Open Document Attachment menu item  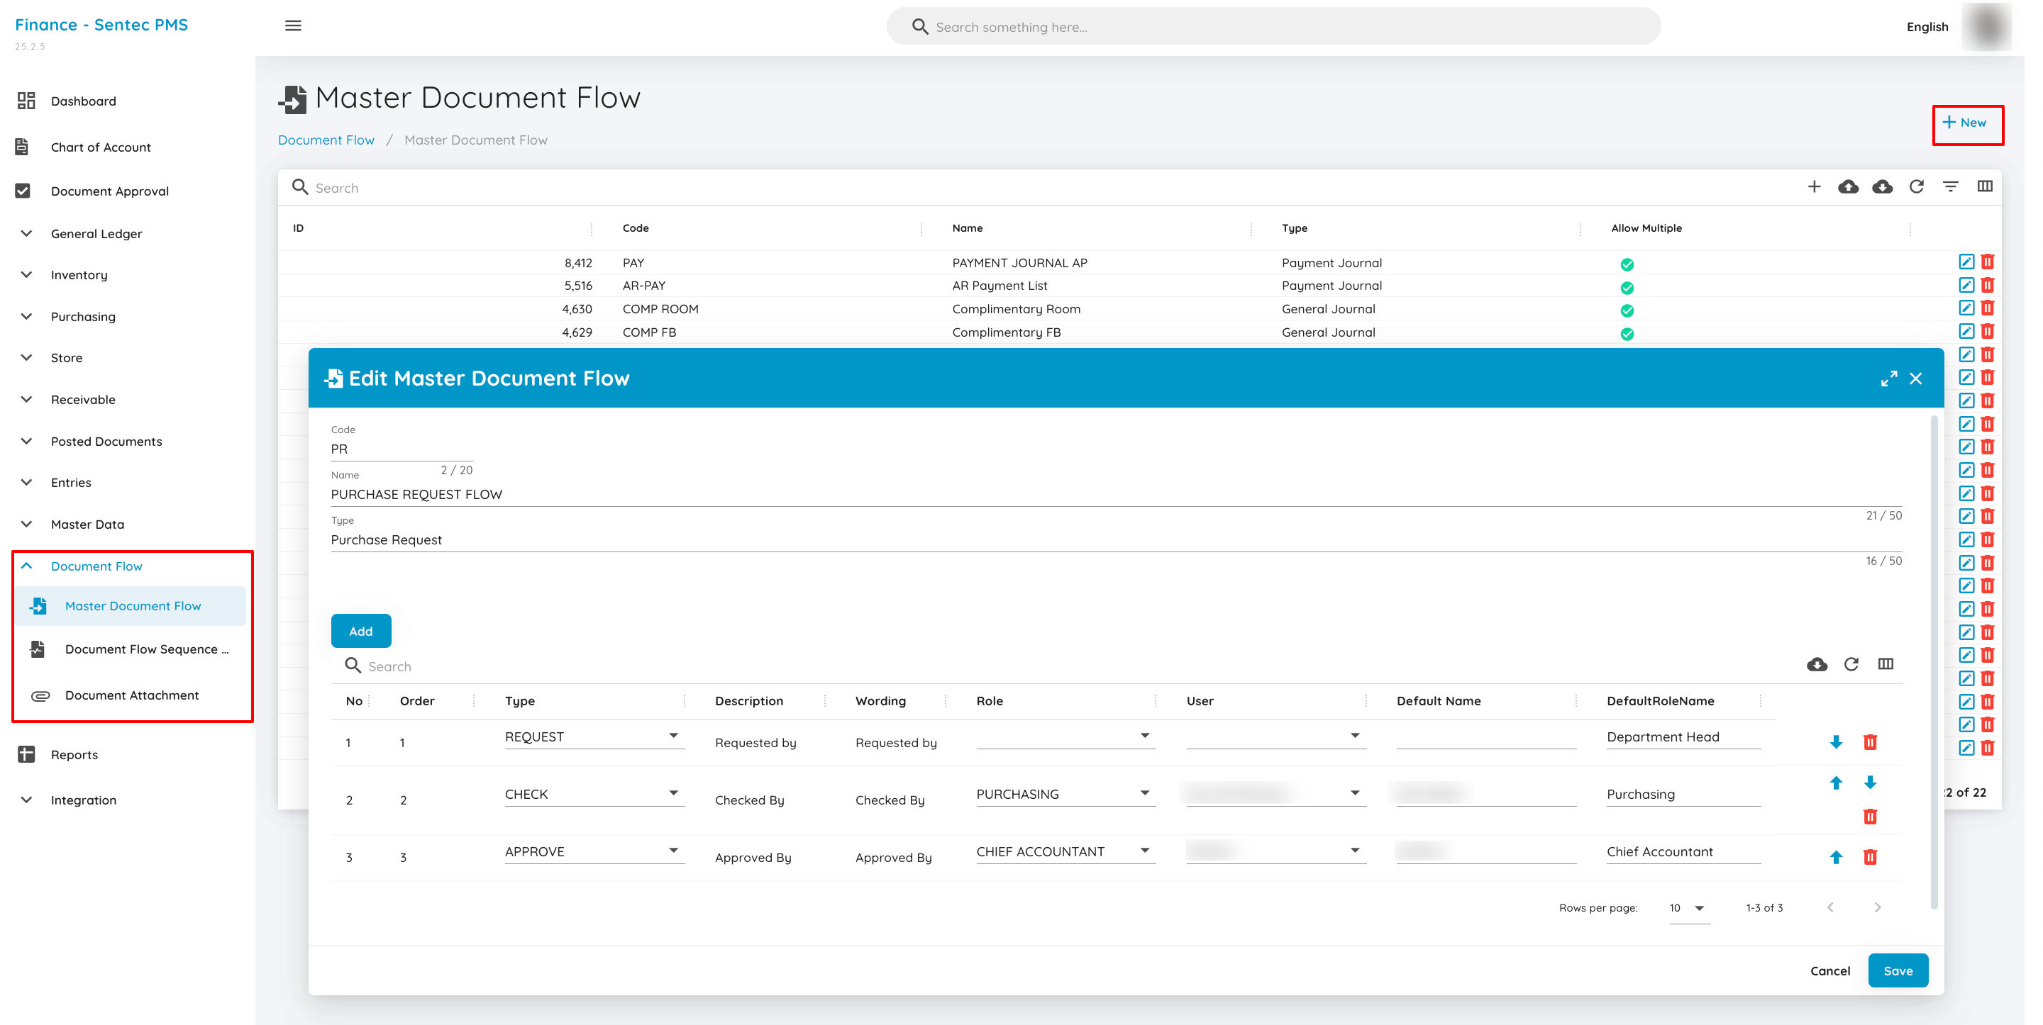[x=132, y=695]
